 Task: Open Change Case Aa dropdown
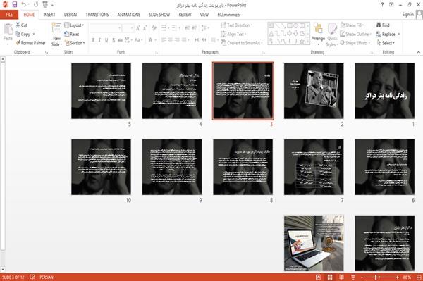(x=138, y=40)
